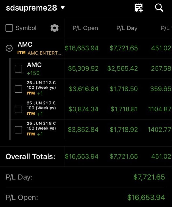Open the sdsupreme28 account dropdown arrow
This screenshot has height=207, width=172.
(x=63, y=8)
